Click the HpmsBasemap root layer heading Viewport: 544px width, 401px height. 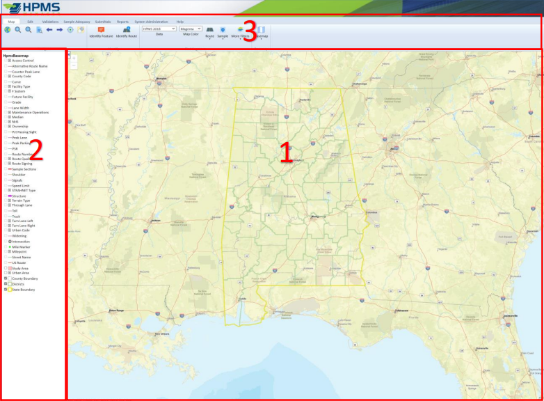(15, 56)
